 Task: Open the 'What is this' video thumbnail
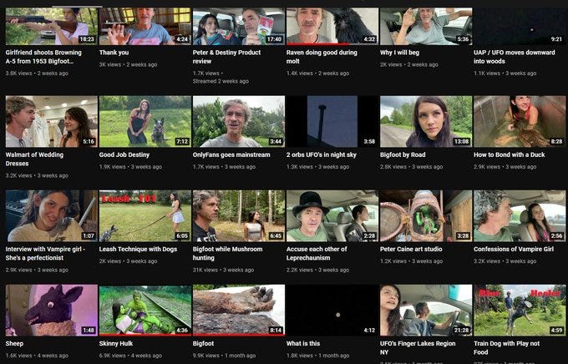point(332,311)
